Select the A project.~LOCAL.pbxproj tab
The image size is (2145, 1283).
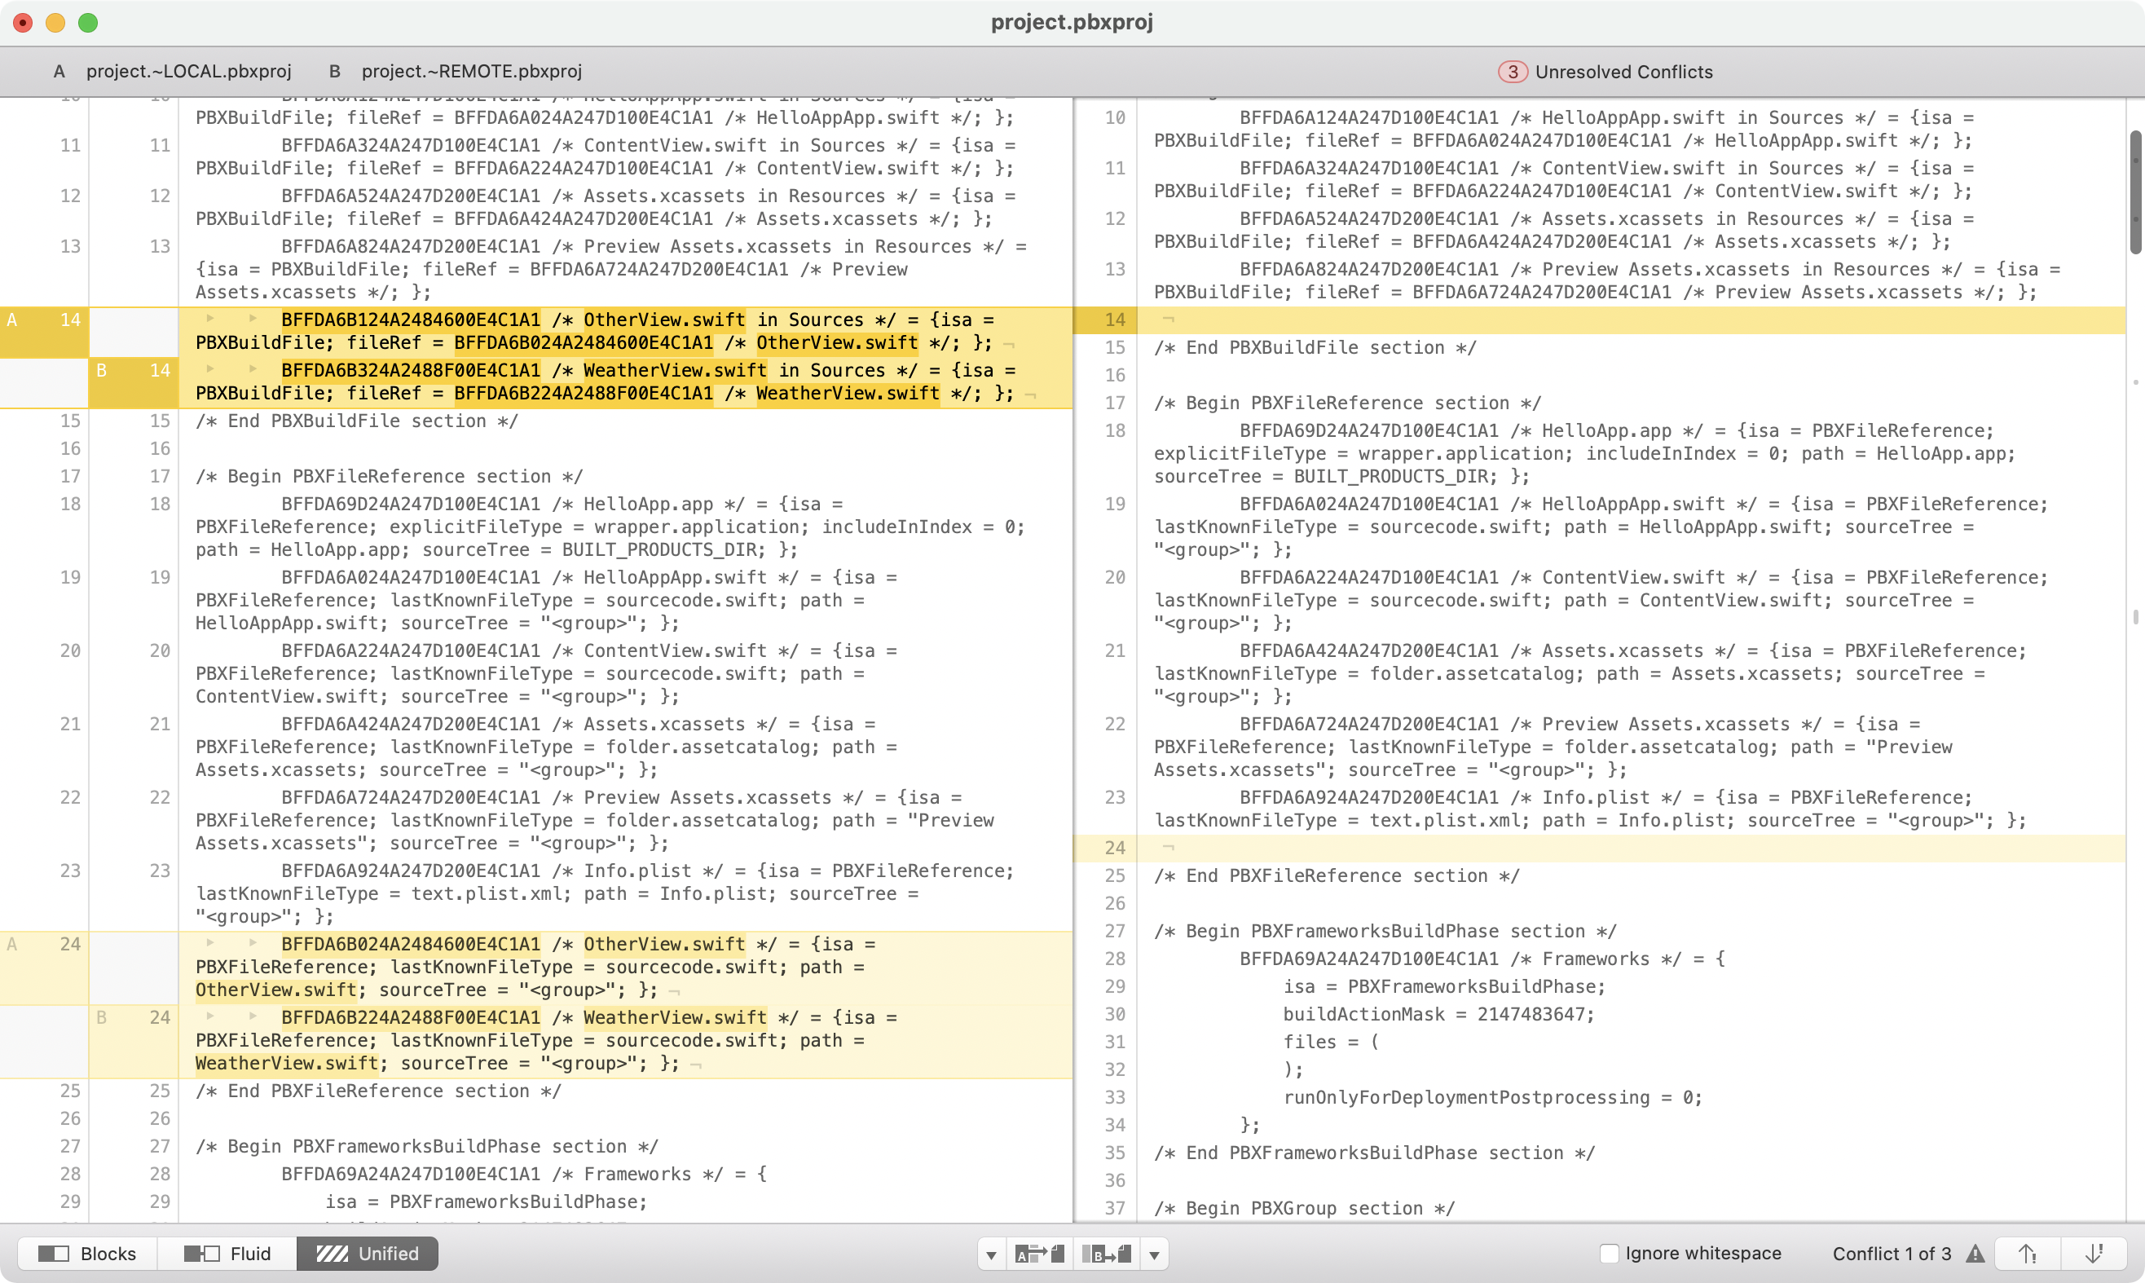[172, 72]
